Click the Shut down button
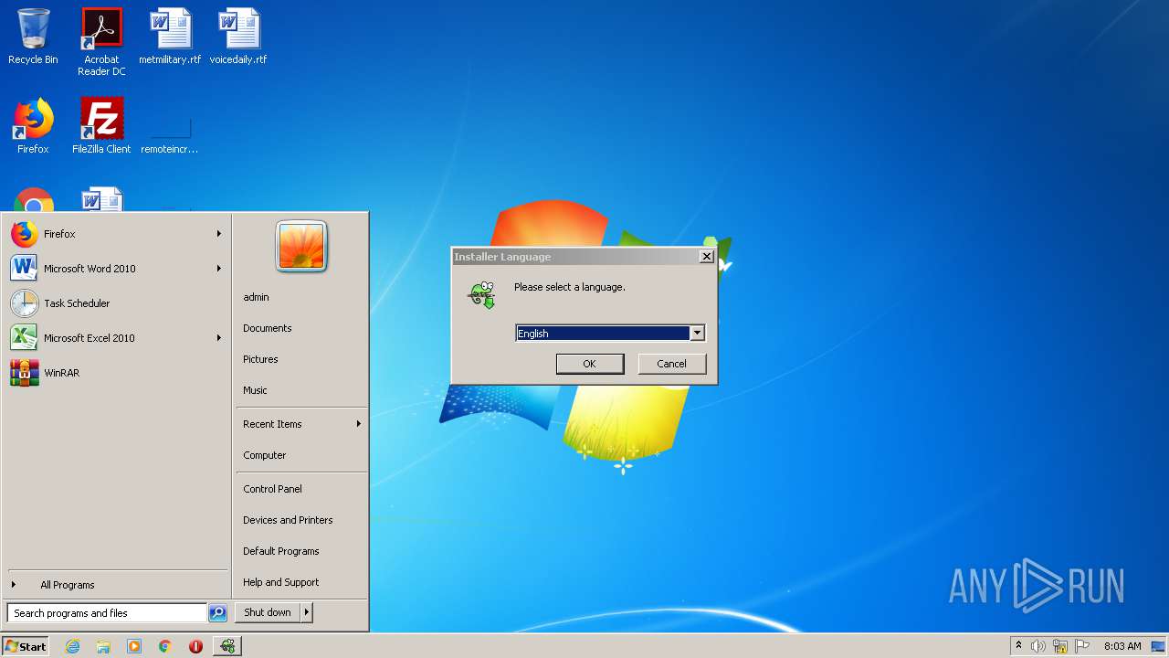This screenshot has height=658, width=1169. pos(268,612)
